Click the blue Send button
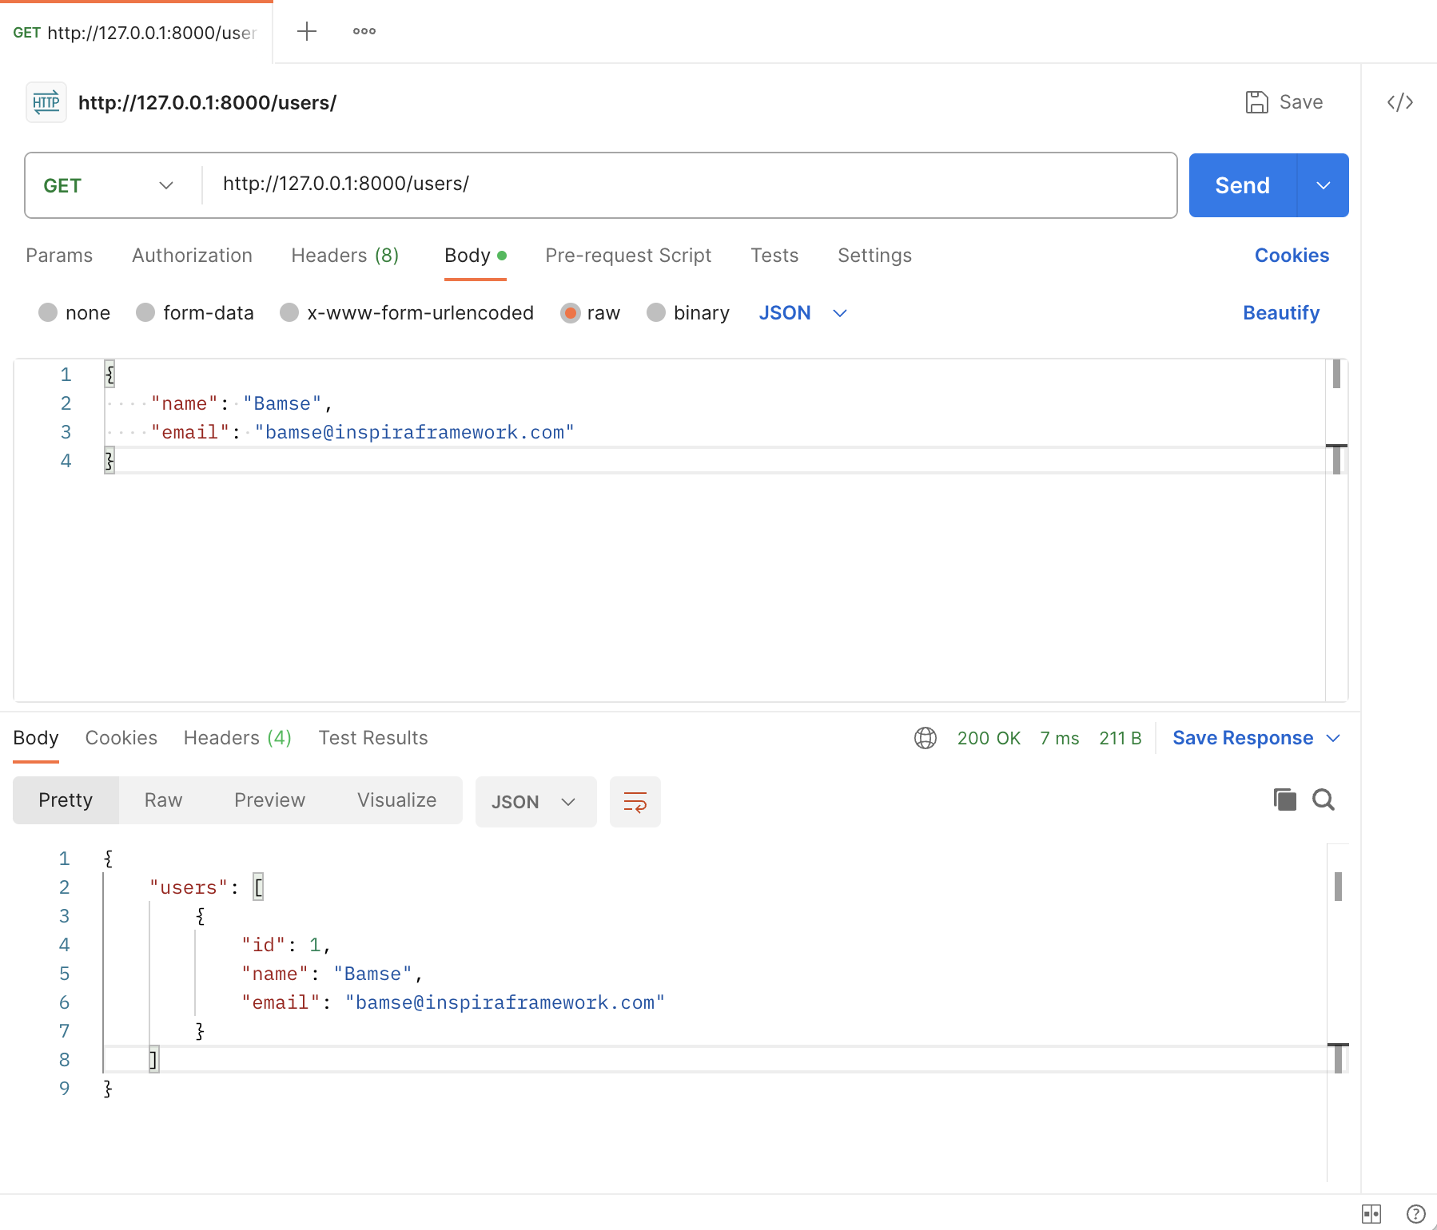This screenshot has width=1437, height=1230. (x=1242, y=185)
